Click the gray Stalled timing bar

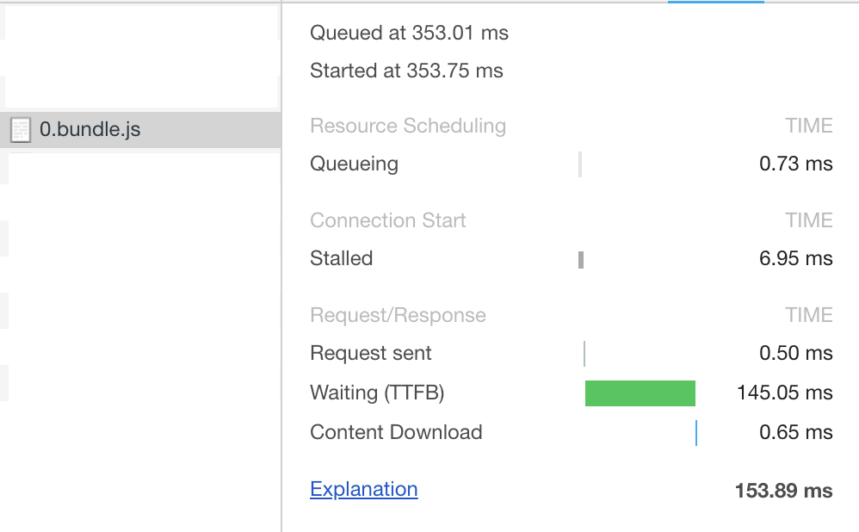click(x=583, y=258)
